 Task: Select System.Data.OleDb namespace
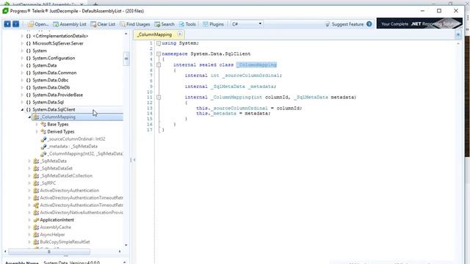51,87
